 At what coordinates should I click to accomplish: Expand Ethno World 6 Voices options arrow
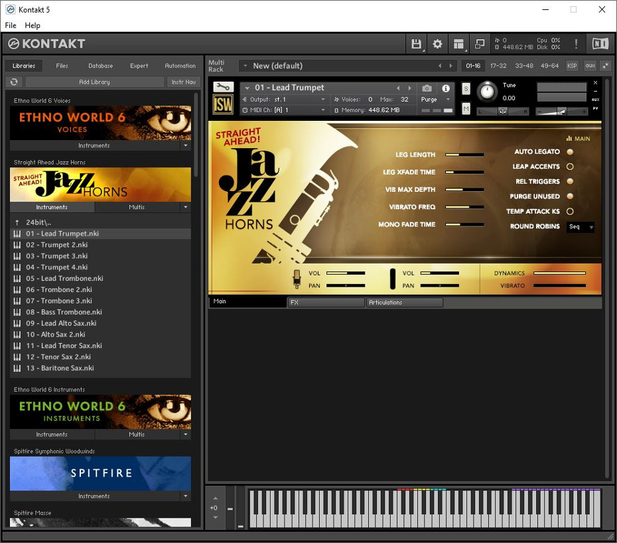(186, 145)
